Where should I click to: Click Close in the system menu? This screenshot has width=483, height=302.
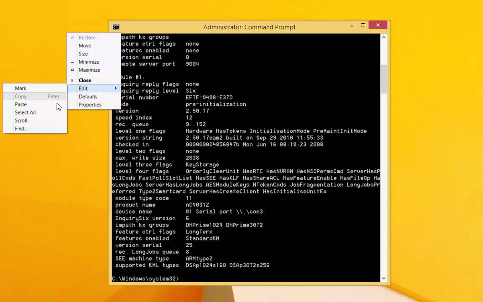[x=94, y=81]
